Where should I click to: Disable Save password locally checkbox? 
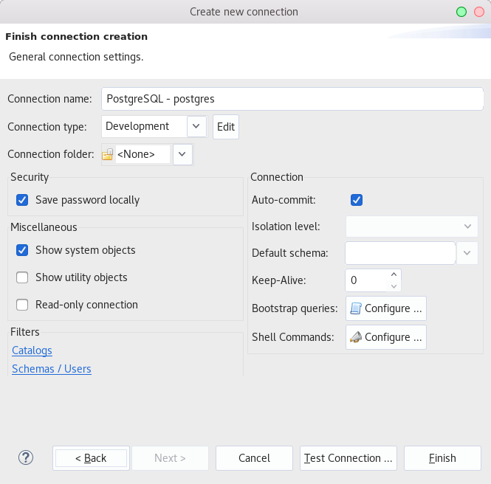pyautogui.click(x=22, y=200)
